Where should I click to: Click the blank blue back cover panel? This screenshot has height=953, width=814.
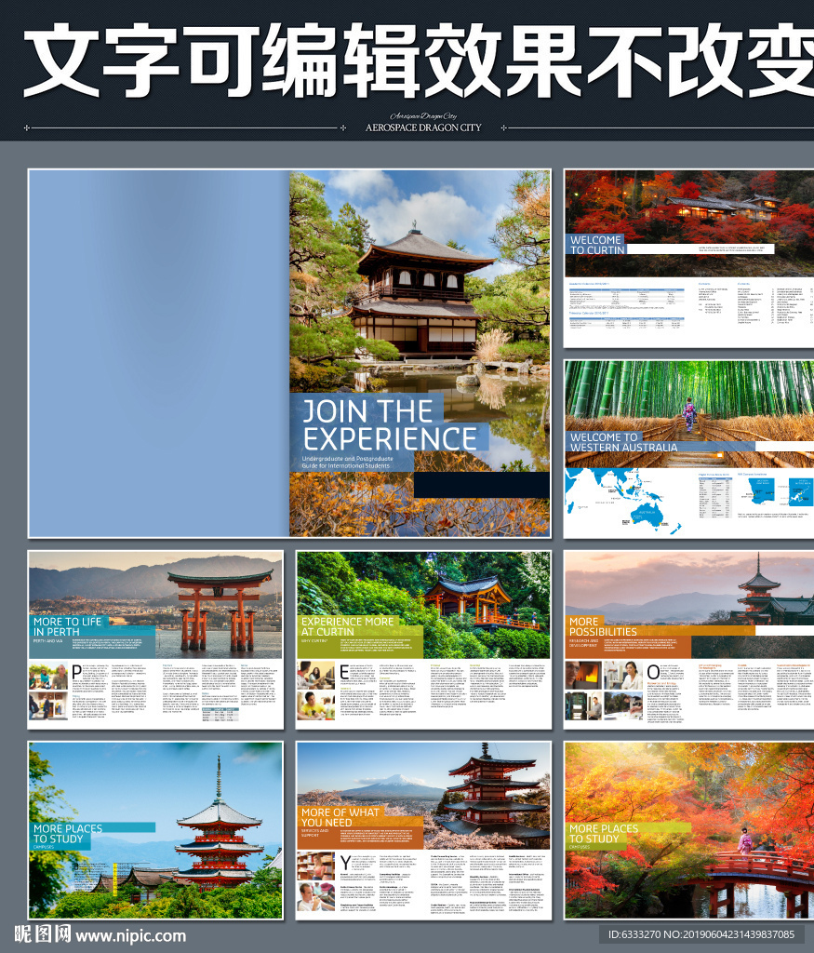point(158,353)
